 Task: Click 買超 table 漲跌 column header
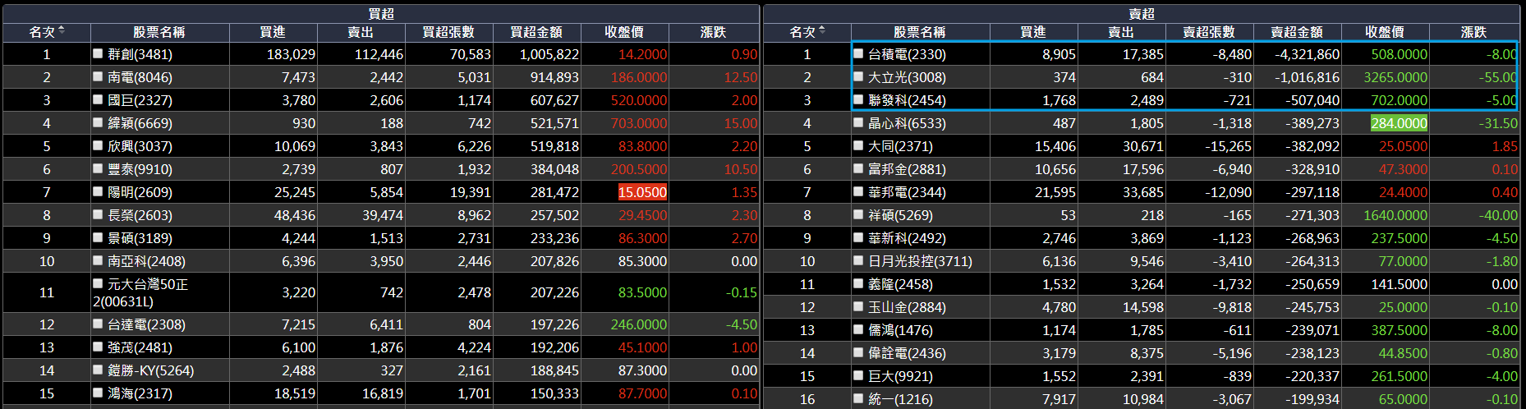(x=713, y=32)
